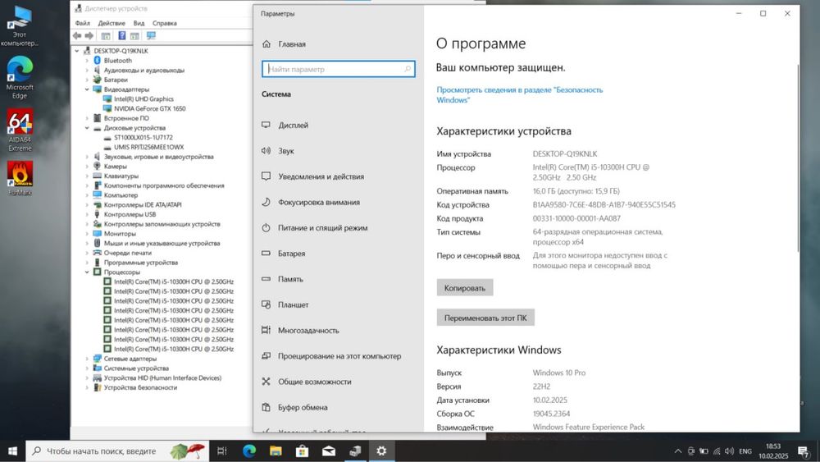Viewport: 820px width, 462px height.
Task: Open File Explorer from taskbar
Action: coord(276,451)
